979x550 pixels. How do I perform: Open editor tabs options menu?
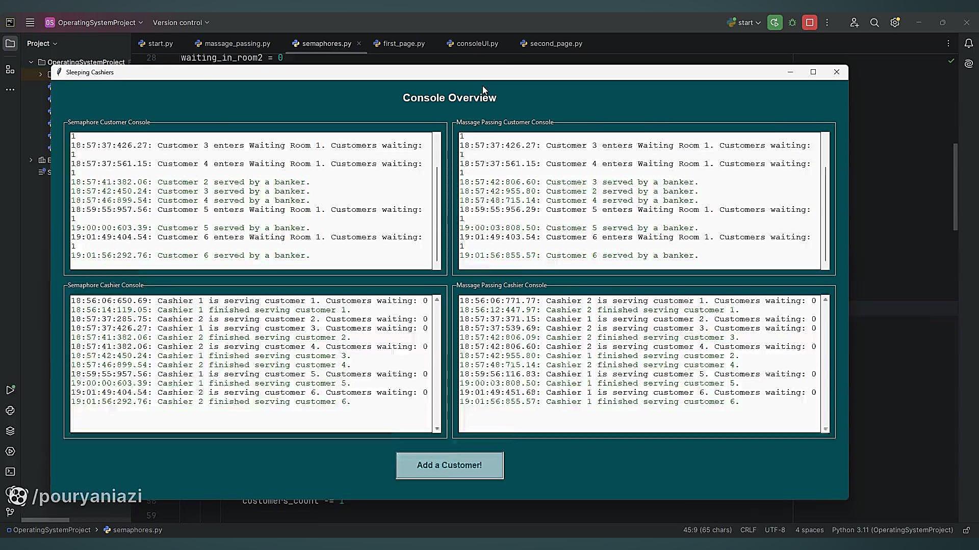(948, 43)
